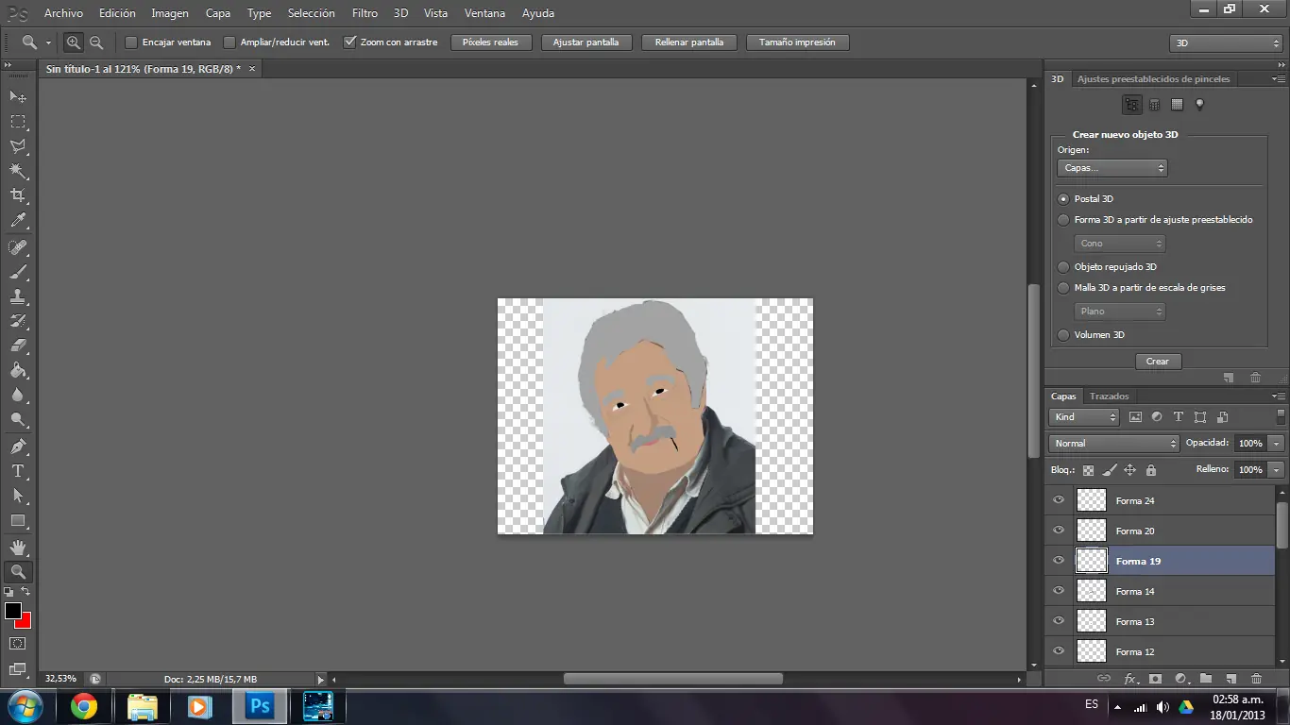1290x725 pixels.
Task: Enable Ampliar/reducir vent. checkbox
Action: coord(229,42)
